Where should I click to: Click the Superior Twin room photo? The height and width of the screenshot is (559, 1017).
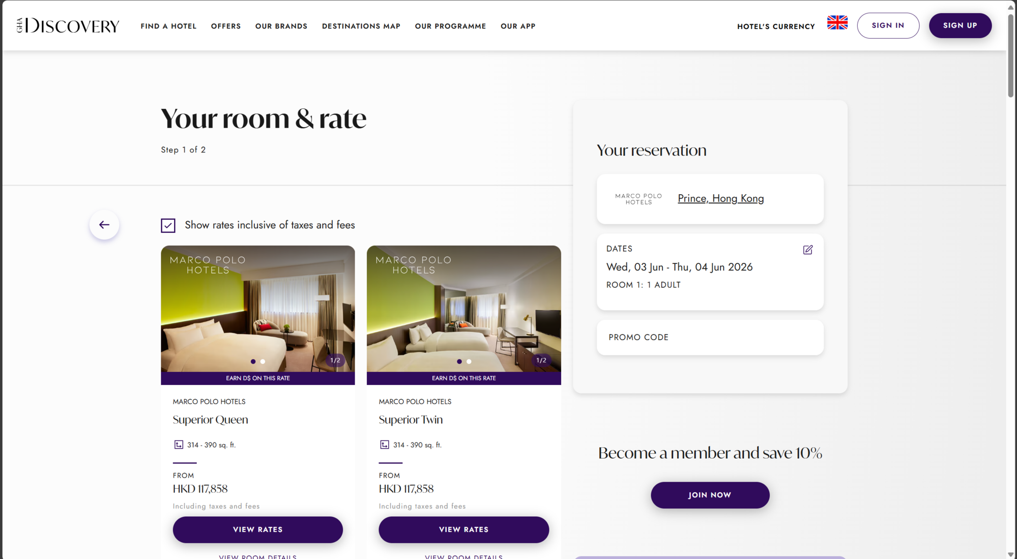point(463,310)
